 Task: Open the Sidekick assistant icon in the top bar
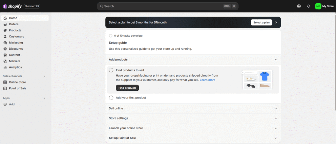[299, 6]
